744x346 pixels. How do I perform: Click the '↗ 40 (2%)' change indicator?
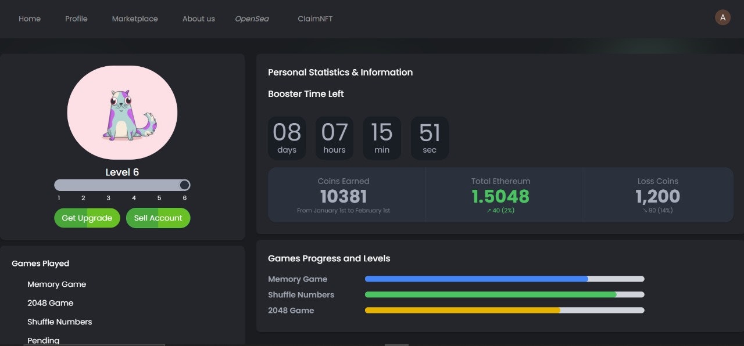500,210
